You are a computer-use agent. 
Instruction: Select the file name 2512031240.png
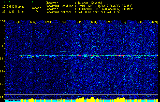(x=13, y=7)
